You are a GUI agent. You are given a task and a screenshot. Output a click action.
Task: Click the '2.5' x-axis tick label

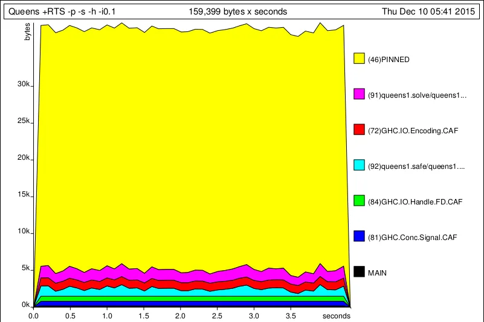click(217, 316)
